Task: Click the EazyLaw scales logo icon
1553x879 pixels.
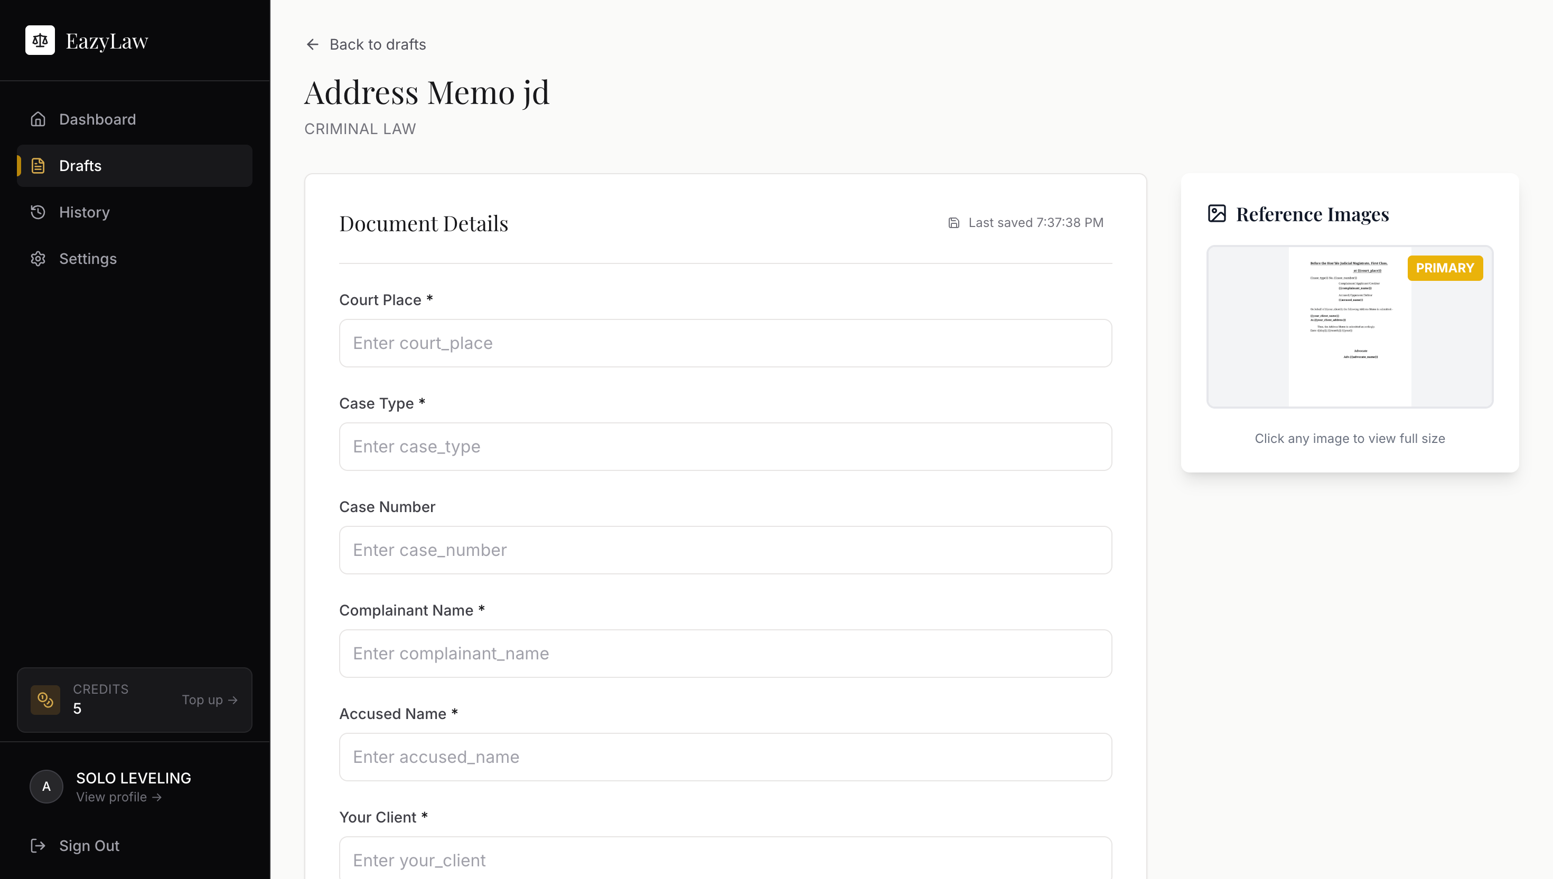Action: click(x=40, y=41)
